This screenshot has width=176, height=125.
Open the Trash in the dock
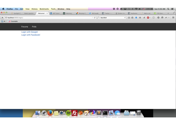(139, 113)
